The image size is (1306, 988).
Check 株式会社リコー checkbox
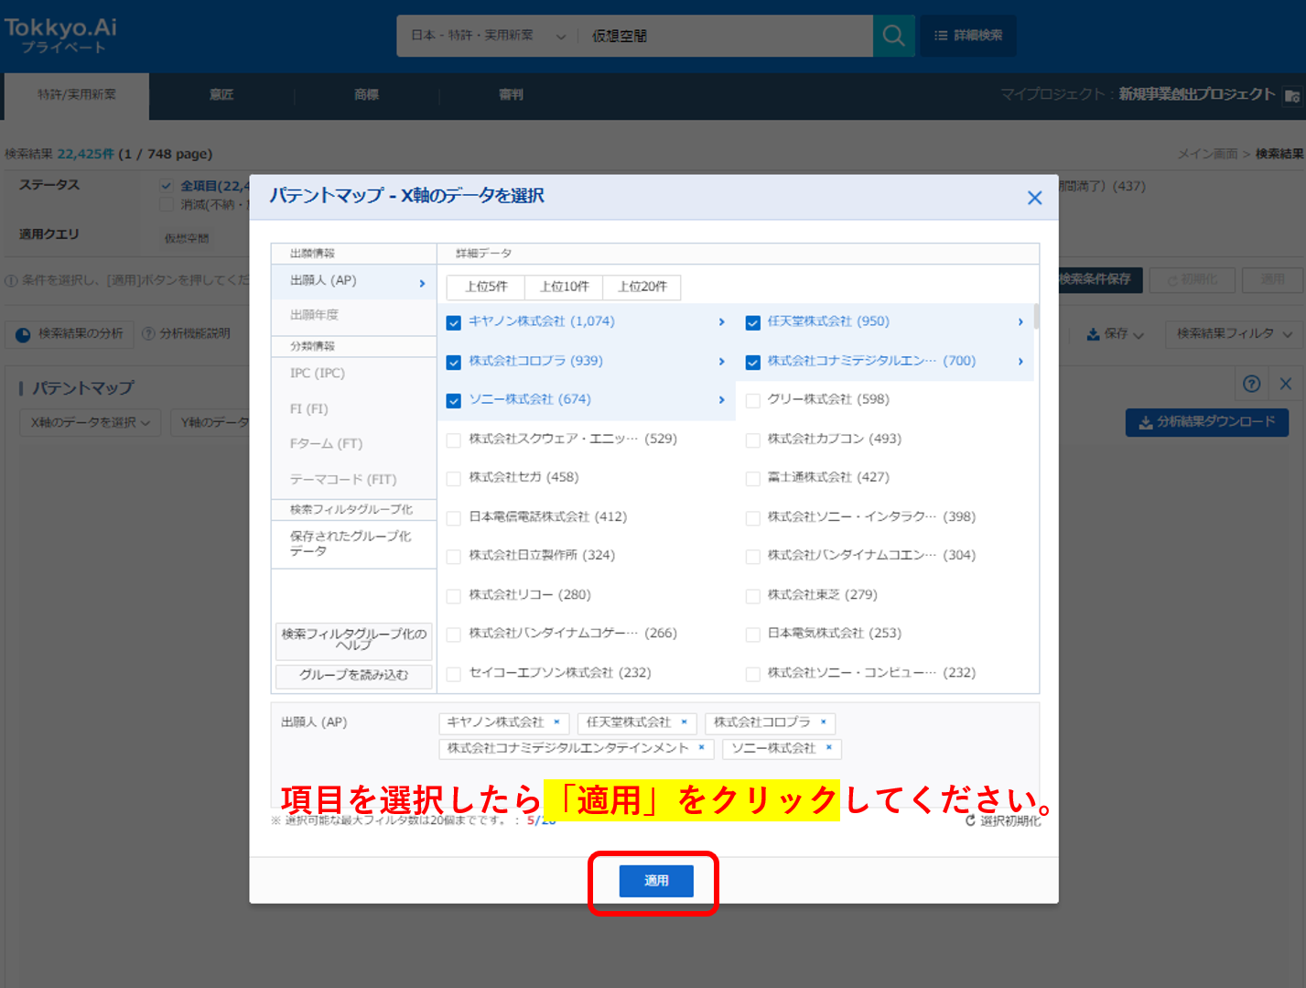click(x=453, y=596)
